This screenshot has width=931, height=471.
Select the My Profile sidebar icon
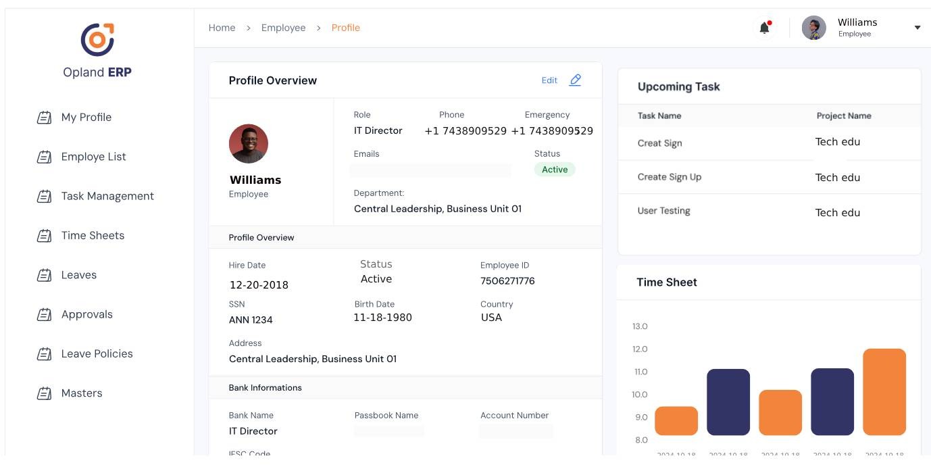coord(43,117)
